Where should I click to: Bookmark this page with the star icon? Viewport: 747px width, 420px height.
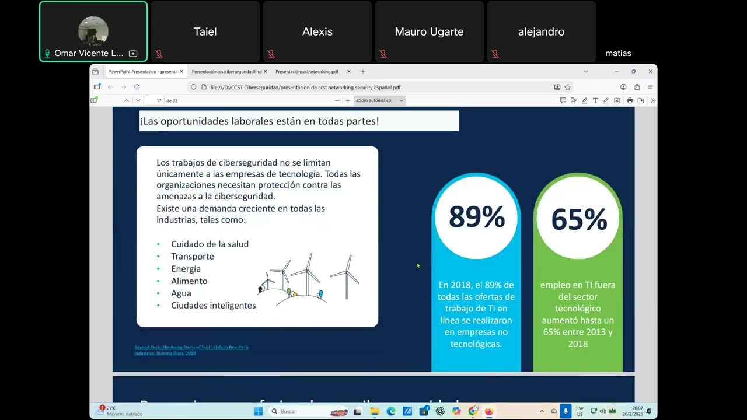pos(567,87)
